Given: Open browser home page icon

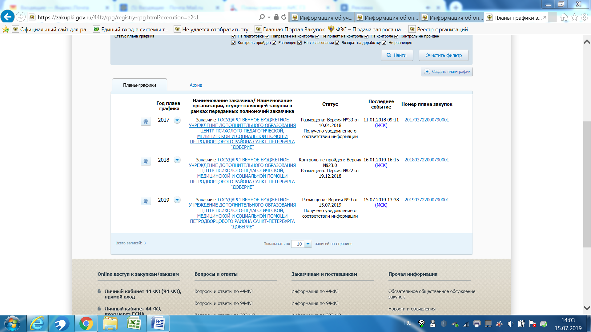Looking at the screenshot, I should pyautogui.click(x=564, y=17).
